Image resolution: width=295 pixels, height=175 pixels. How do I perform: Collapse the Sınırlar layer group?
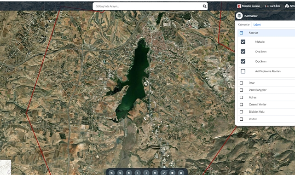pyautogui.click(x=241, y=33)
